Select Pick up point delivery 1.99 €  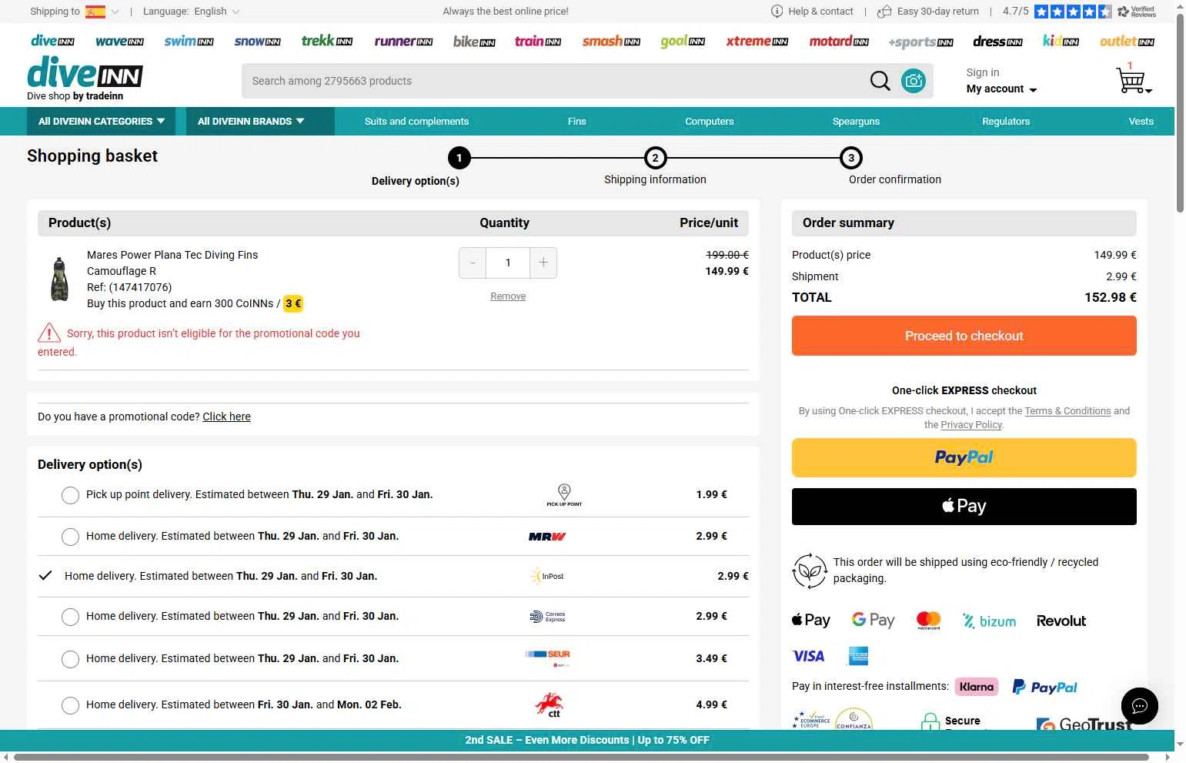(70, 495)
